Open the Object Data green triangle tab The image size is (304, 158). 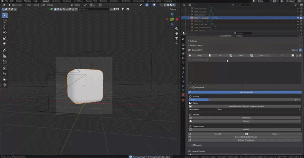pyautogui.click(x=183, y=90)
